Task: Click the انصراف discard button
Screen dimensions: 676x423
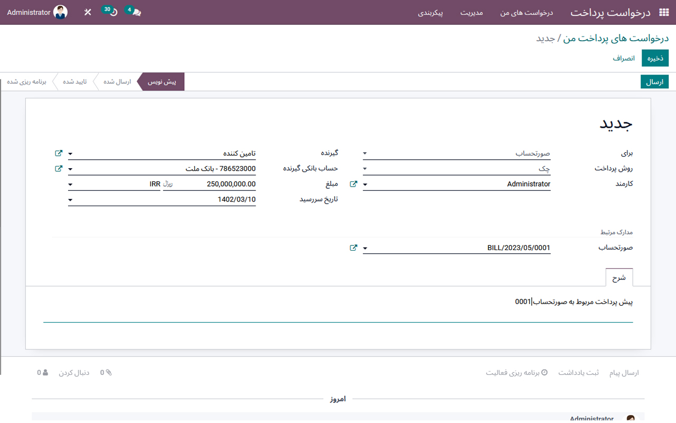Action: click(x=624, y=58)
